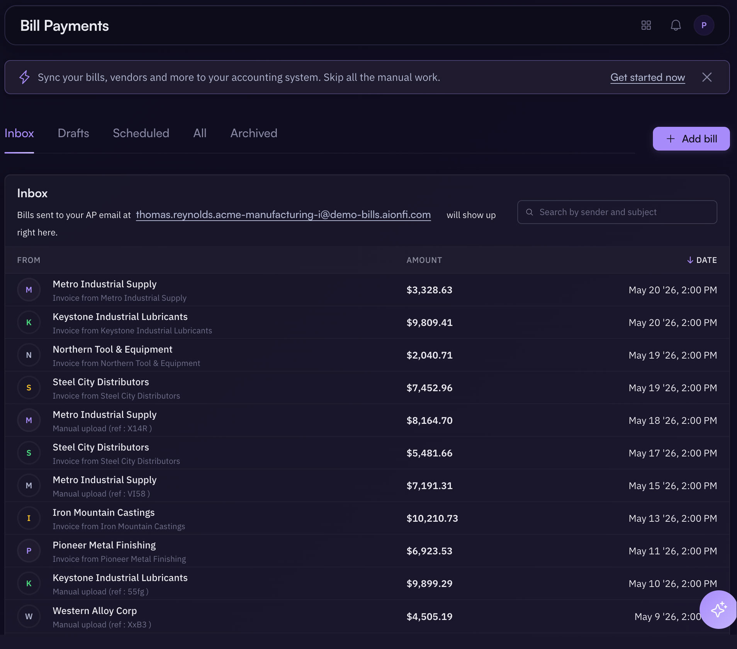Open Keystone Industrial Lubricants ref 55fg bill
The height and width of the screenshot is (649, 737).
pos(367,584)
